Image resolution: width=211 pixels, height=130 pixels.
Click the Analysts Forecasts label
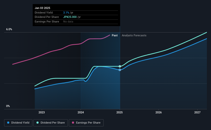click(134, 35)
